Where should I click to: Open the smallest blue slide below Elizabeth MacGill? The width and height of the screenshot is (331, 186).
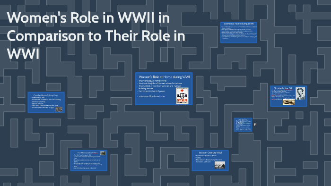[x=243, y=125]
